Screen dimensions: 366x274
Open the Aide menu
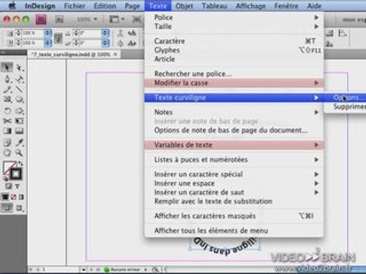click(314, 6)
